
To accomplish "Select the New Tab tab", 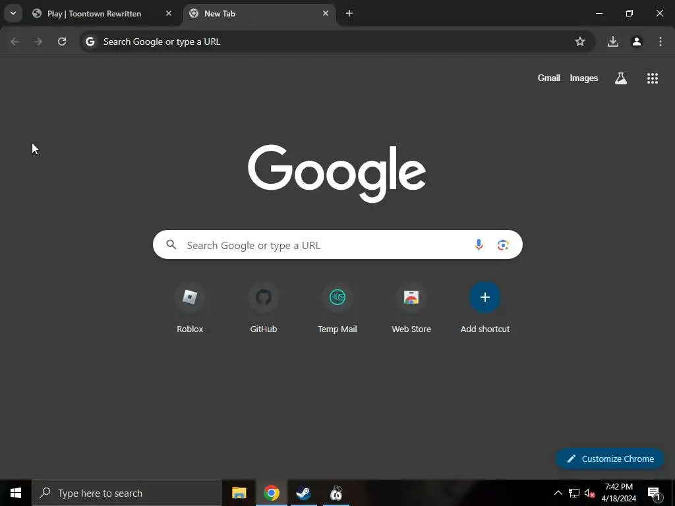I will pyautogui.click(x=260, y=13).
